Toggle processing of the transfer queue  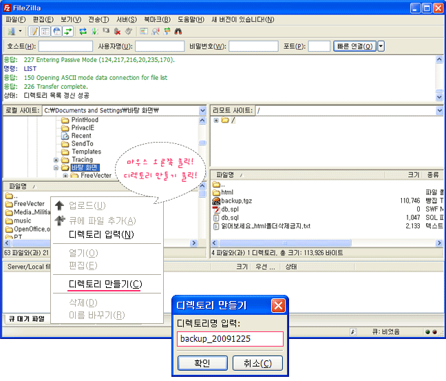click(94, 31)
